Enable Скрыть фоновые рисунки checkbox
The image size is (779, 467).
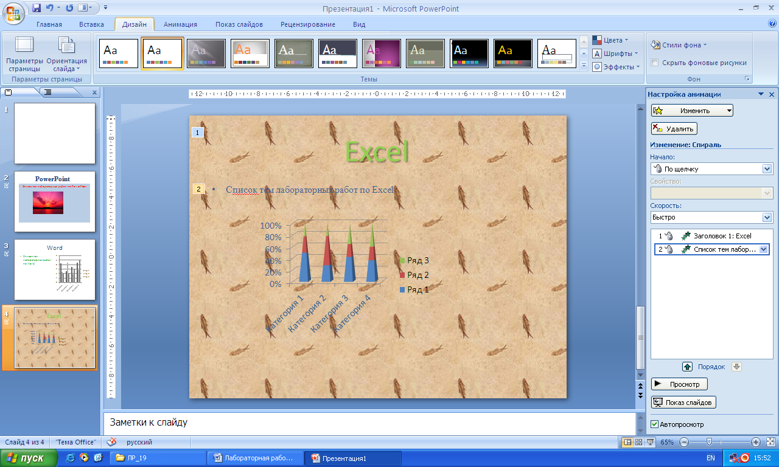click(655, 63)
